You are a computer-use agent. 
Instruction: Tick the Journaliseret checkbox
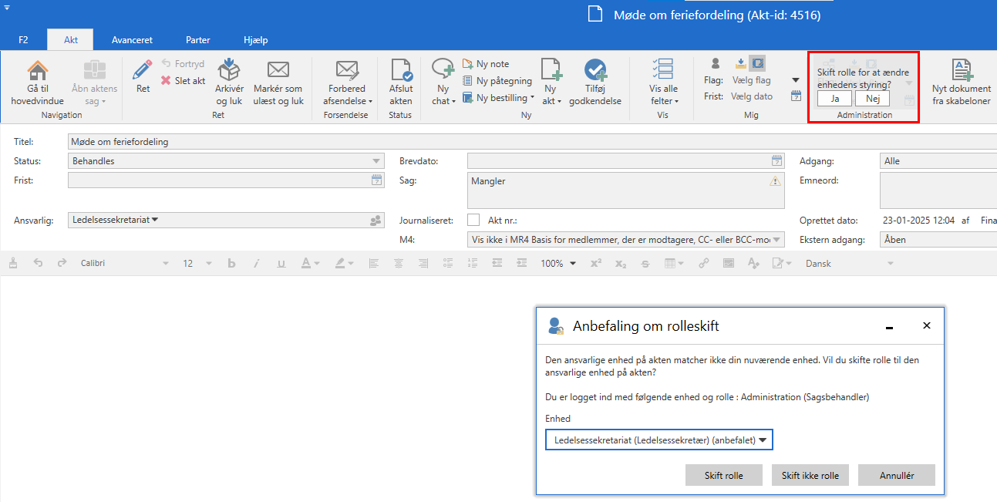coord(473,220)
